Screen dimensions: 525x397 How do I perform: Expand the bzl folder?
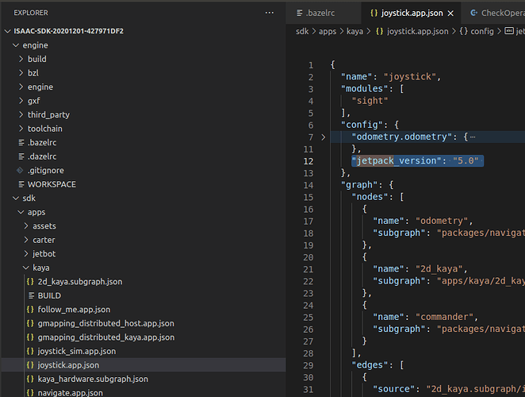click(x=21, y=73)
